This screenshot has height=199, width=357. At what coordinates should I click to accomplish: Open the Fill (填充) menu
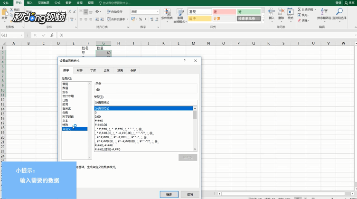303,15
